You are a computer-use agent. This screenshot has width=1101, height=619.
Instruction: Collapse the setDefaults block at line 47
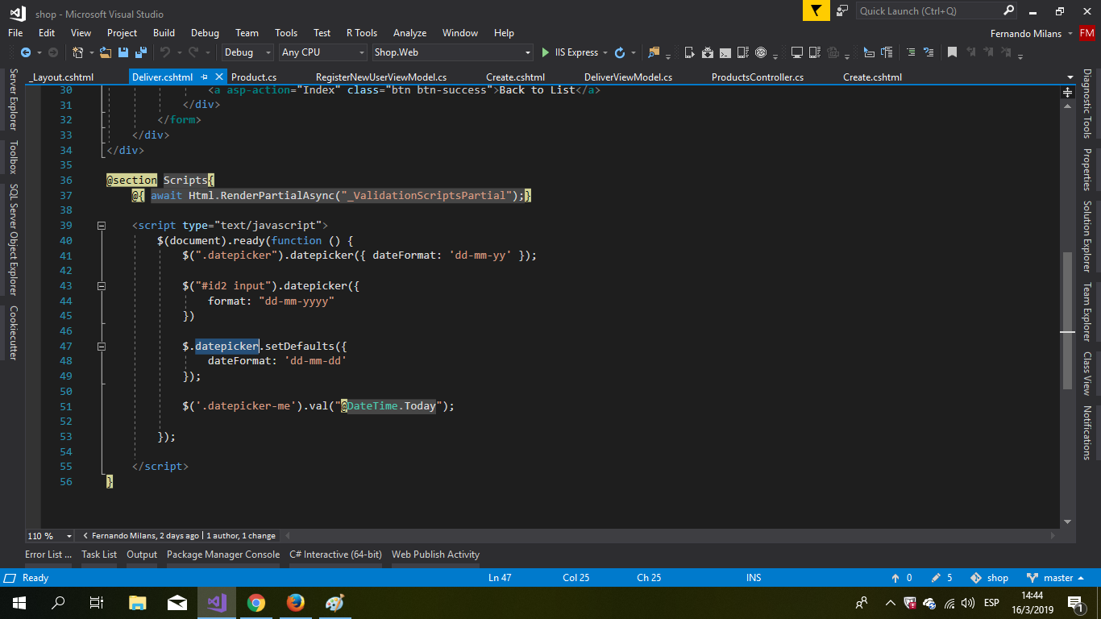(x=102, y=347)
